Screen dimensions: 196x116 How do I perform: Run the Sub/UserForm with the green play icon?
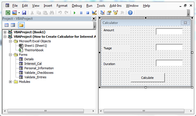[75, 13]
